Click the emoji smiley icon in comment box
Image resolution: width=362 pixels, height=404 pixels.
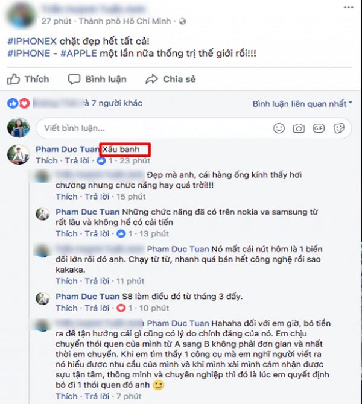[279, 128]
